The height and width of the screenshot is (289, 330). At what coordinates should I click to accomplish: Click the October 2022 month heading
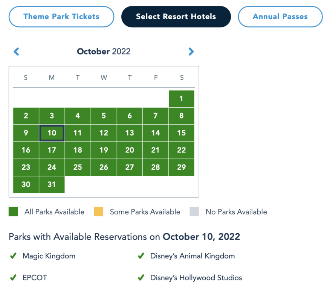[x=104, y=52]
